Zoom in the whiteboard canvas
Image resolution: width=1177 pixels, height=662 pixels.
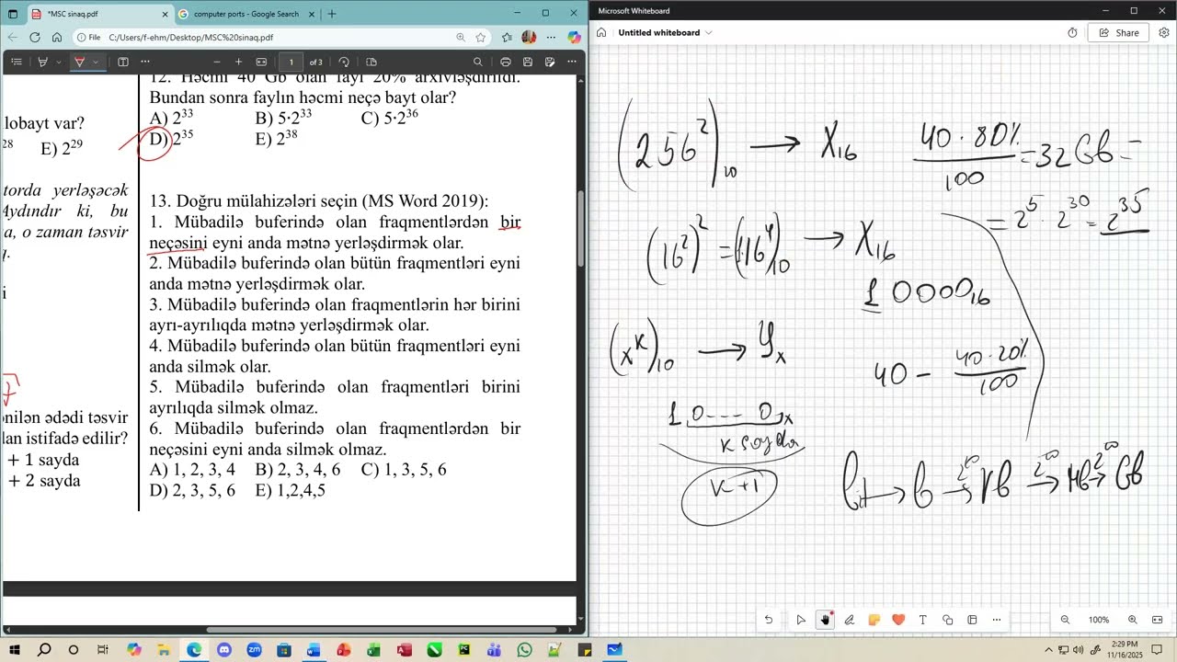click(1133, 620)
